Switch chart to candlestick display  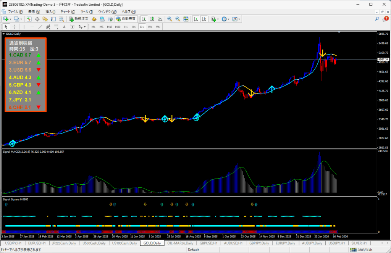[x=152, y=19]
